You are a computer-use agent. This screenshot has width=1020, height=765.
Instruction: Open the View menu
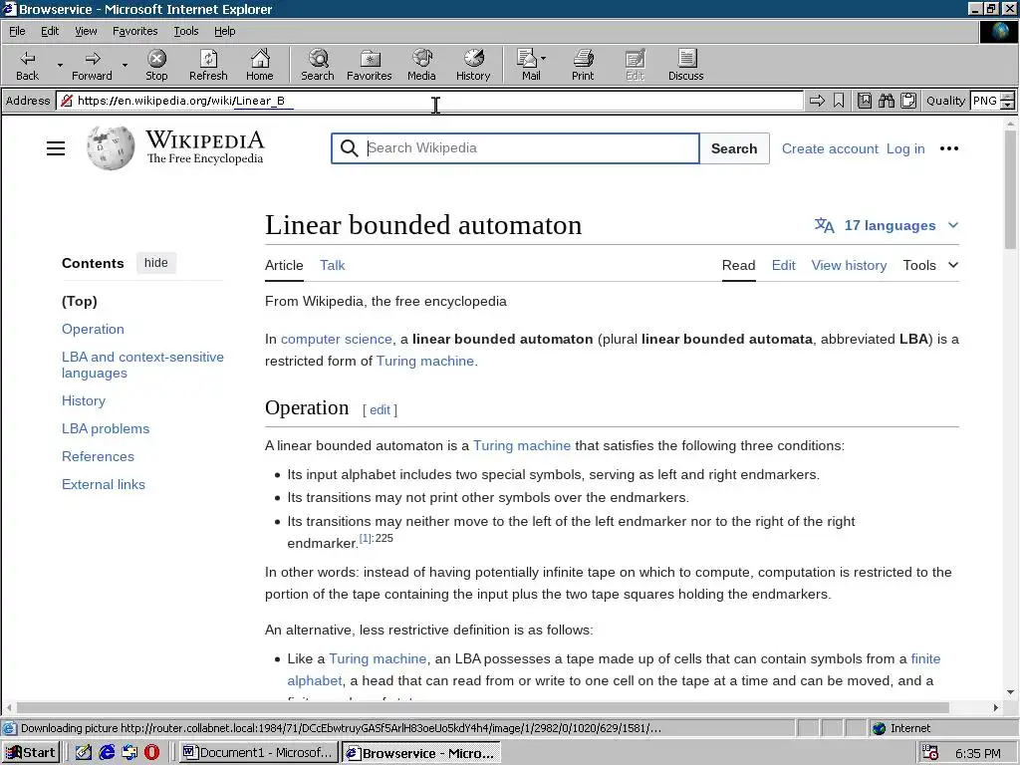(x=86, y=31)
